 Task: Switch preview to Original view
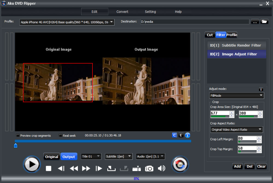pos(52,157)
